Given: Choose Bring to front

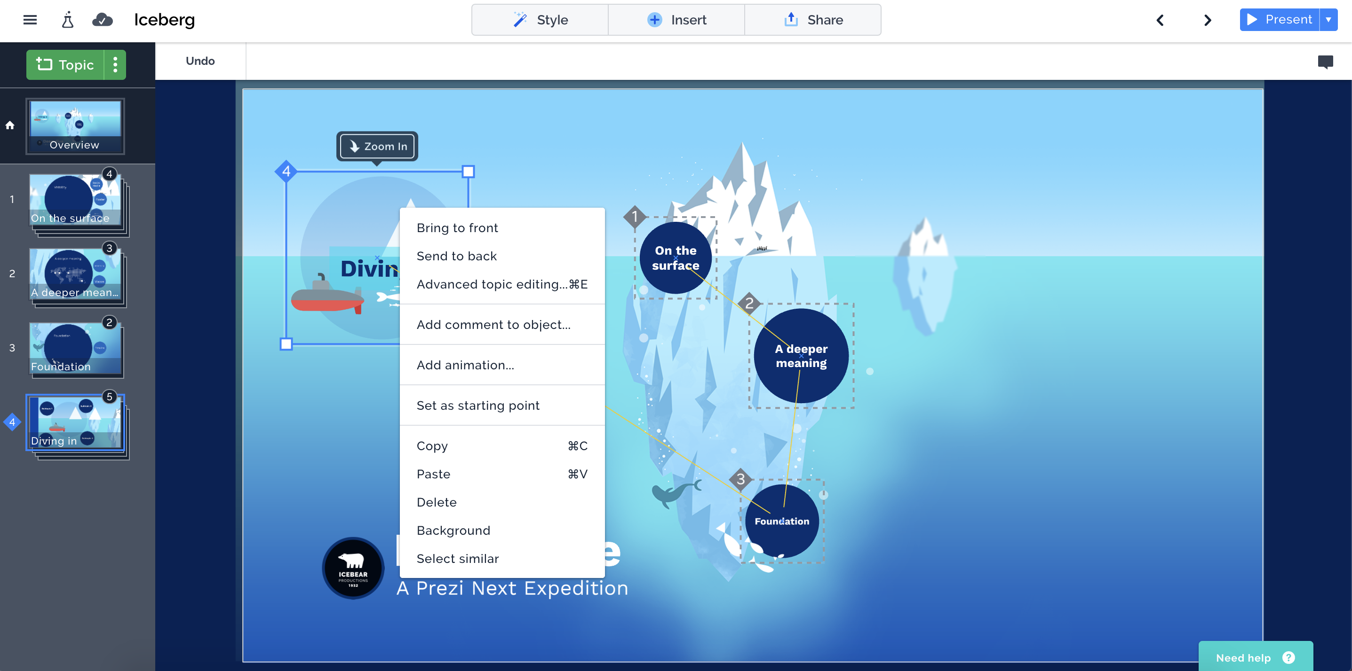Looking at the screenshot, I should point(502,227).
